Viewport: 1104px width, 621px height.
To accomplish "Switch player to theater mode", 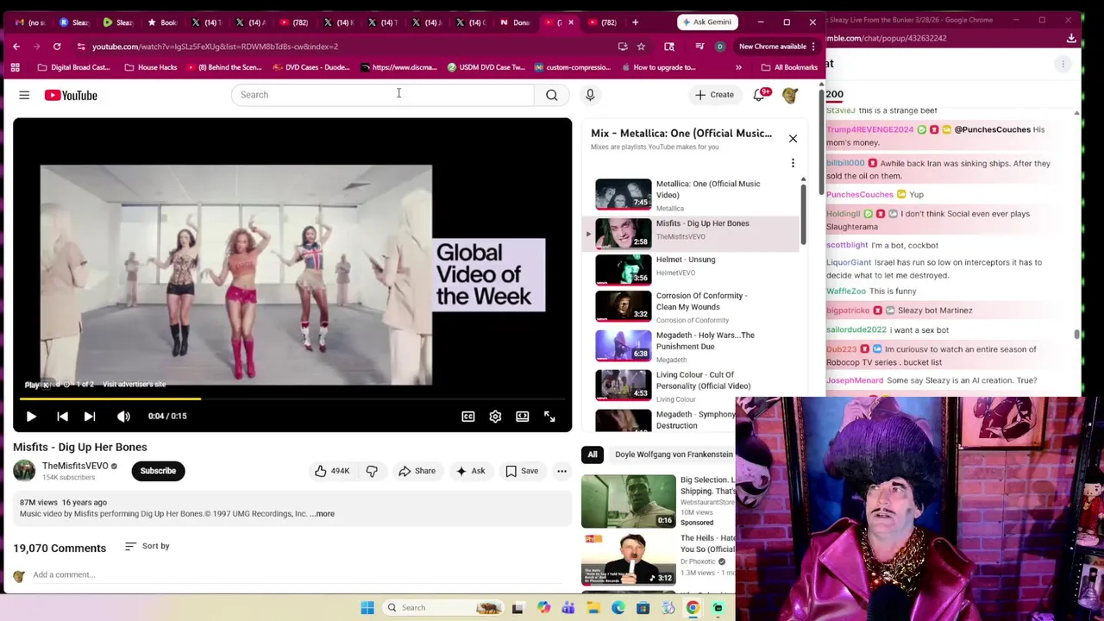I will coord(522,417).
